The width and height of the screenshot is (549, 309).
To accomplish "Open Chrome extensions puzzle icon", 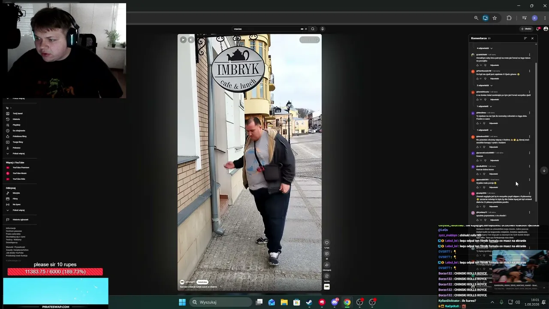I will coord(509,18).
